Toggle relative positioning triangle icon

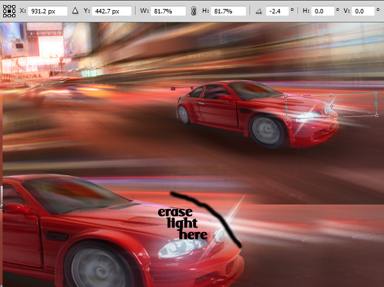tap(75, 11)
